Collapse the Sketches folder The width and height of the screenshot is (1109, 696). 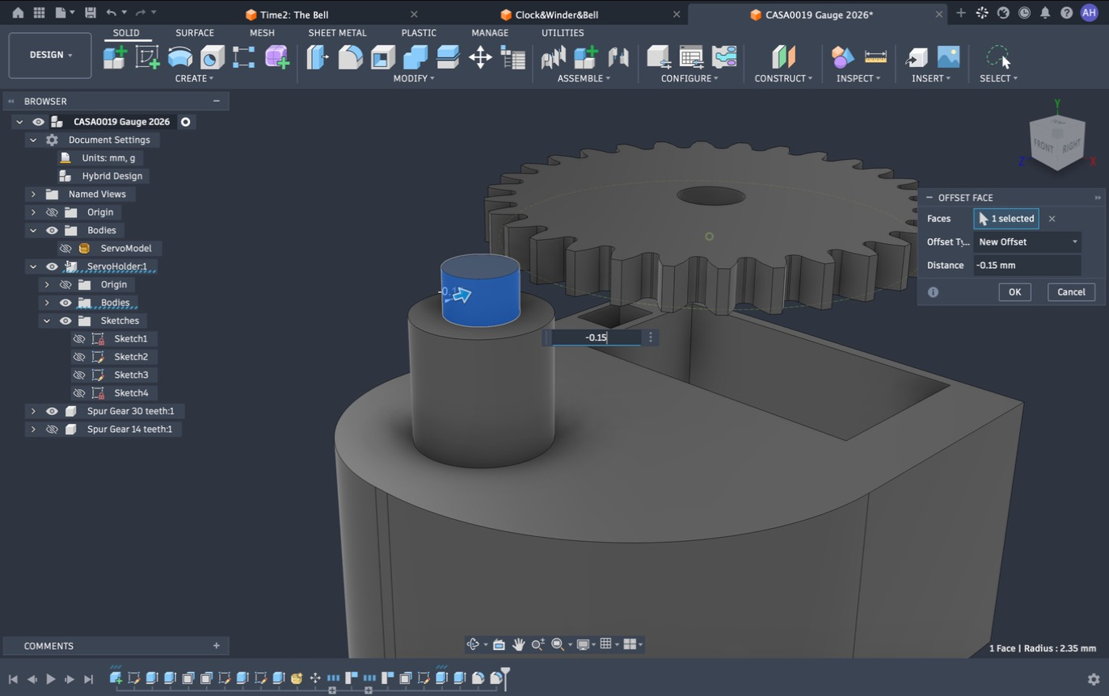click(x=47, y=321)
